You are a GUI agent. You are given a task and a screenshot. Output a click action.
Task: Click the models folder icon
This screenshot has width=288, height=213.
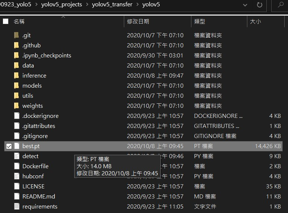click(16, 85)
